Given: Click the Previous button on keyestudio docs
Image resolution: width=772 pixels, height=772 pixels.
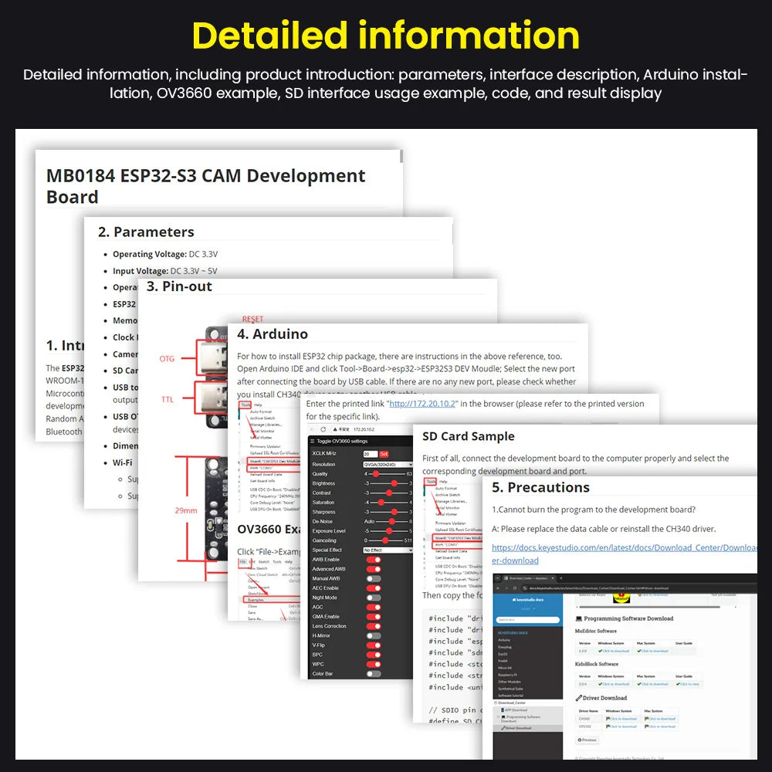Looking at the screenshot, I should point(587,740).
